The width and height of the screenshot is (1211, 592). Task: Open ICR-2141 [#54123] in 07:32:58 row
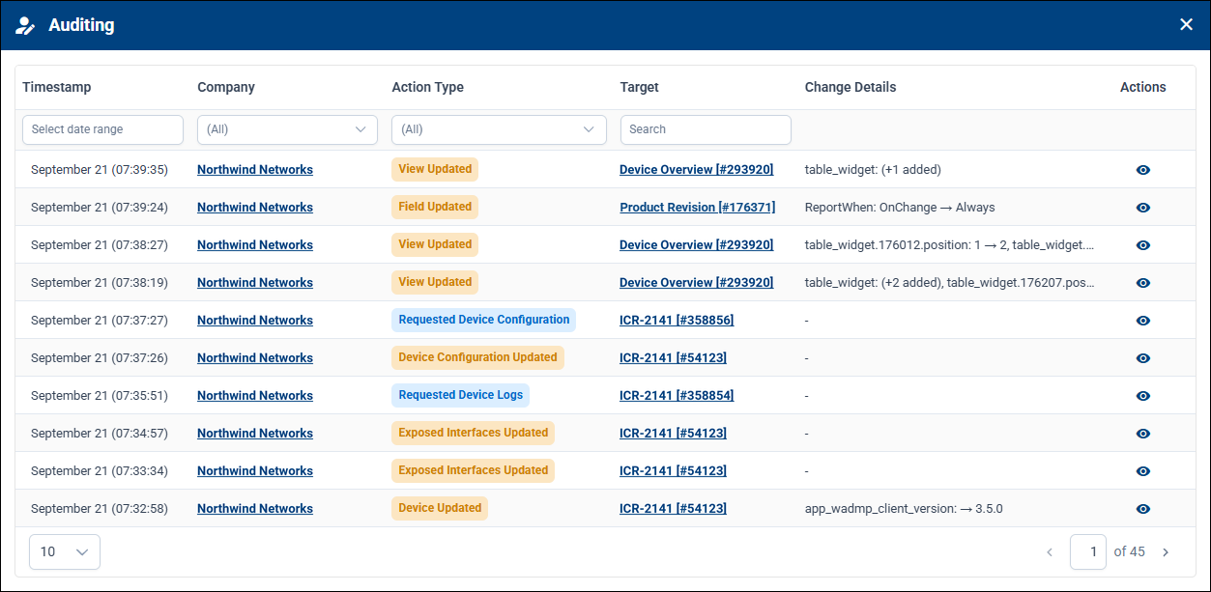pyautogui.click(x=673, y=509)
